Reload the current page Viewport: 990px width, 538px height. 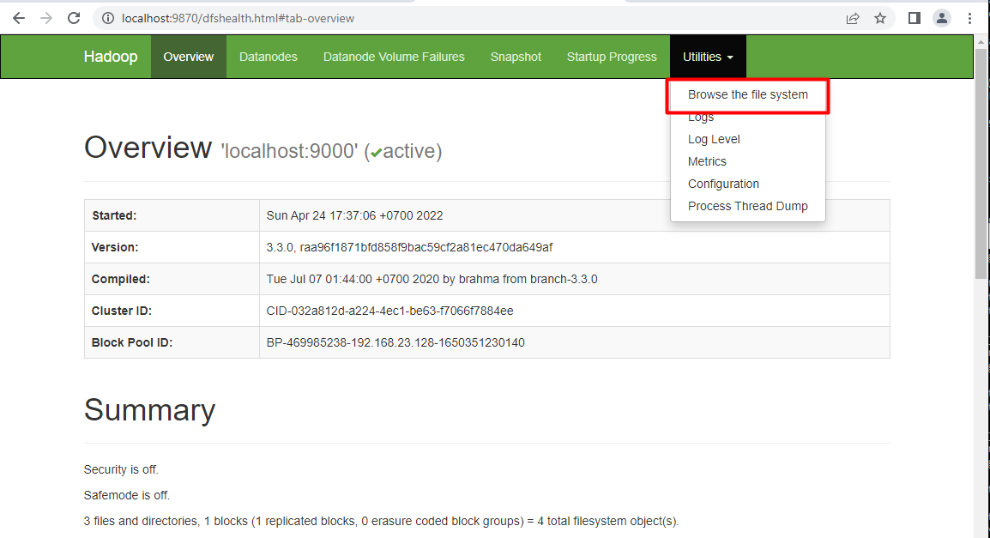tap(74, 18)
